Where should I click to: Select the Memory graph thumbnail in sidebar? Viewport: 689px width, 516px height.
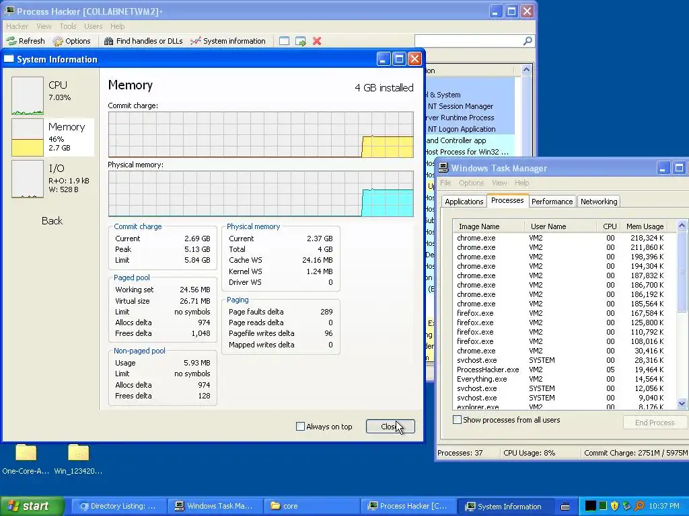(27, 137)
